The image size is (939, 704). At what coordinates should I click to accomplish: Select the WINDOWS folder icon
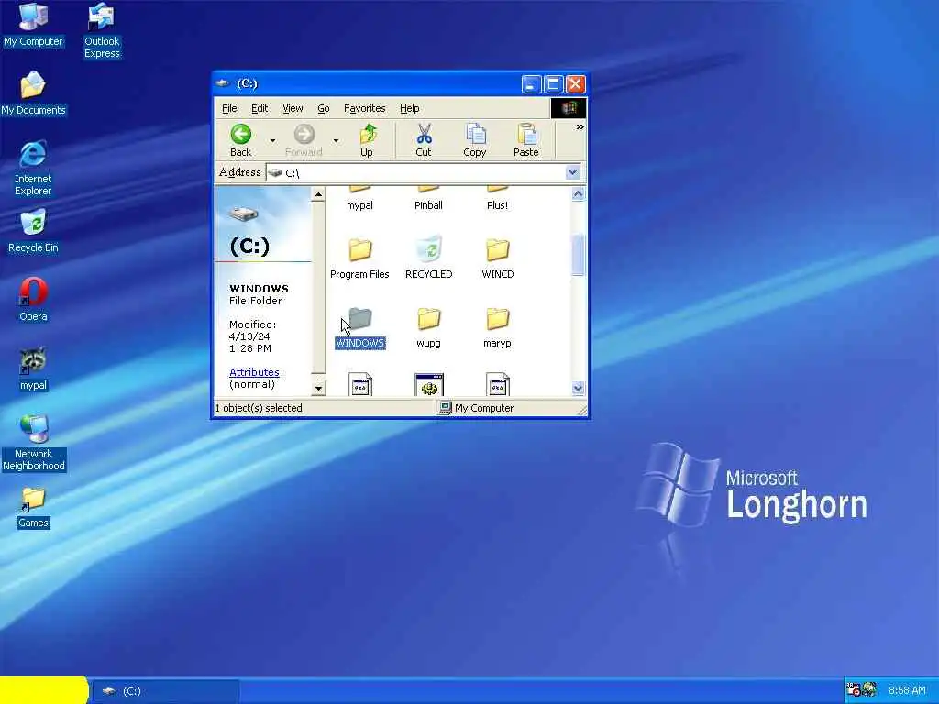[x=359, y=327]
